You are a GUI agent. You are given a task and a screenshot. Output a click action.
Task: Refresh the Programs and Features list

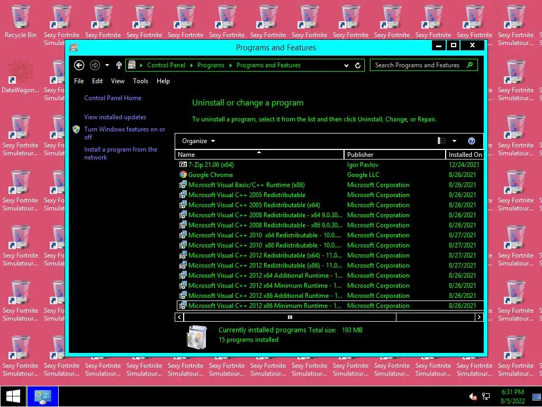coord(358,65)
